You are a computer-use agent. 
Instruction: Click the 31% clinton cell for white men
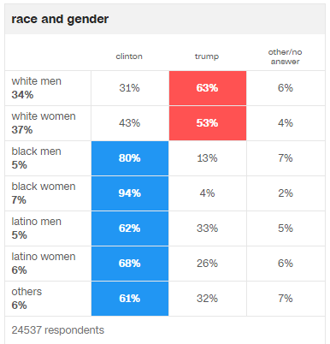pyautogui.click(x=130, y=88)
